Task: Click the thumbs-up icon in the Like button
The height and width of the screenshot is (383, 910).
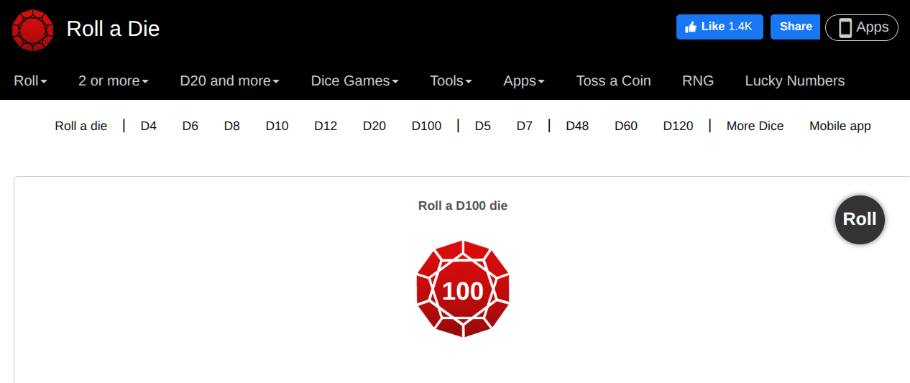Action: click(691, 27)
